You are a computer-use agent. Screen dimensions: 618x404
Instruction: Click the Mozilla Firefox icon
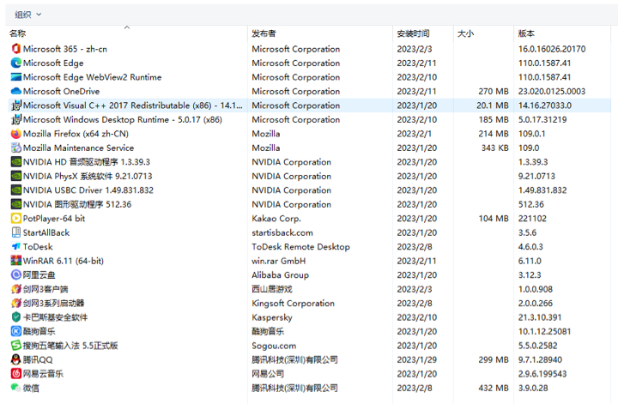[15, 134]
